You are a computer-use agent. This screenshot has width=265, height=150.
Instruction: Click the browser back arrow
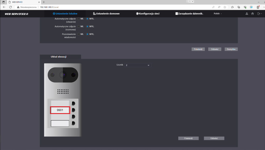click(4, 7)
